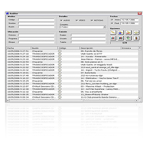This screenshot has width=155, height=163.
Task: Click the yellow notepad icon in Opciones
Action: (x=136, y=33)
